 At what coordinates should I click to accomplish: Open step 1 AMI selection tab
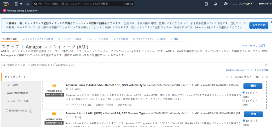pyautogui.click(x=10, y=39)
